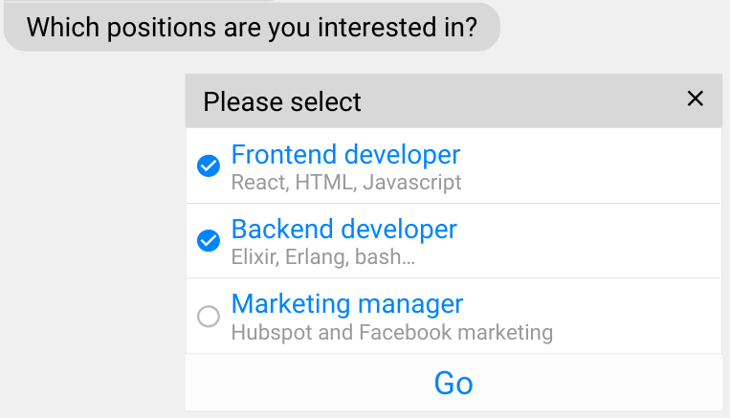Uncheck the Backend developer checkmark
Image resolution: width=730 pixels, height=418 pixels.
point(209,241)
